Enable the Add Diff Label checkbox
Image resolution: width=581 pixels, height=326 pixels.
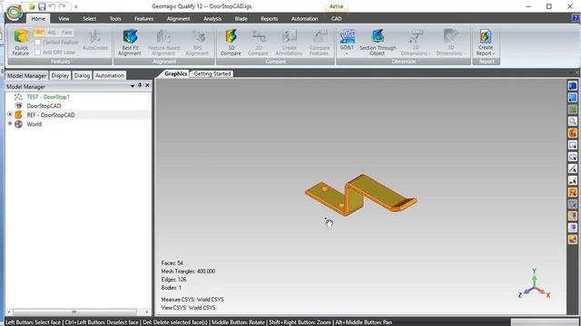tap(37, 53)
